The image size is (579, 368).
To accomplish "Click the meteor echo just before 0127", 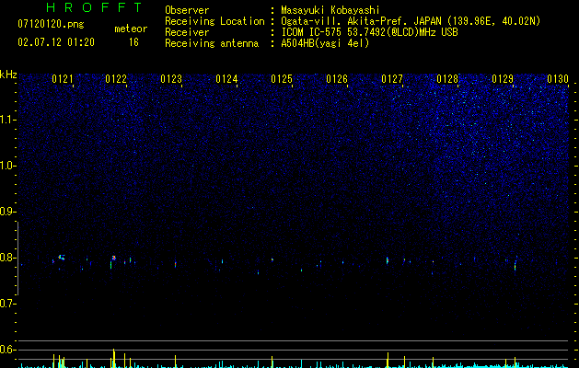I will [x=388, y=260].
